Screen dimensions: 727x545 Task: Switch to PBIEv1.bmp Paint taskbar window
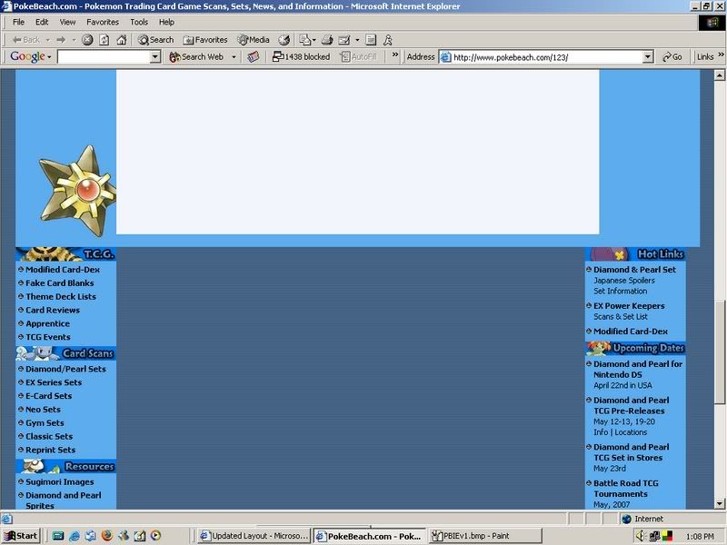[x=484, y=536]
